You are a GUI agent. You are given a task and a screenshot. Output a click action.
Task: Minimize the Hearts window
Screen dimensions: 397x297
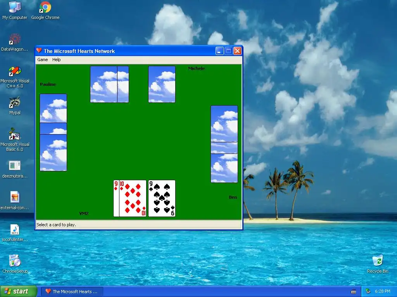pyautogui.click(x=219, y=51)
